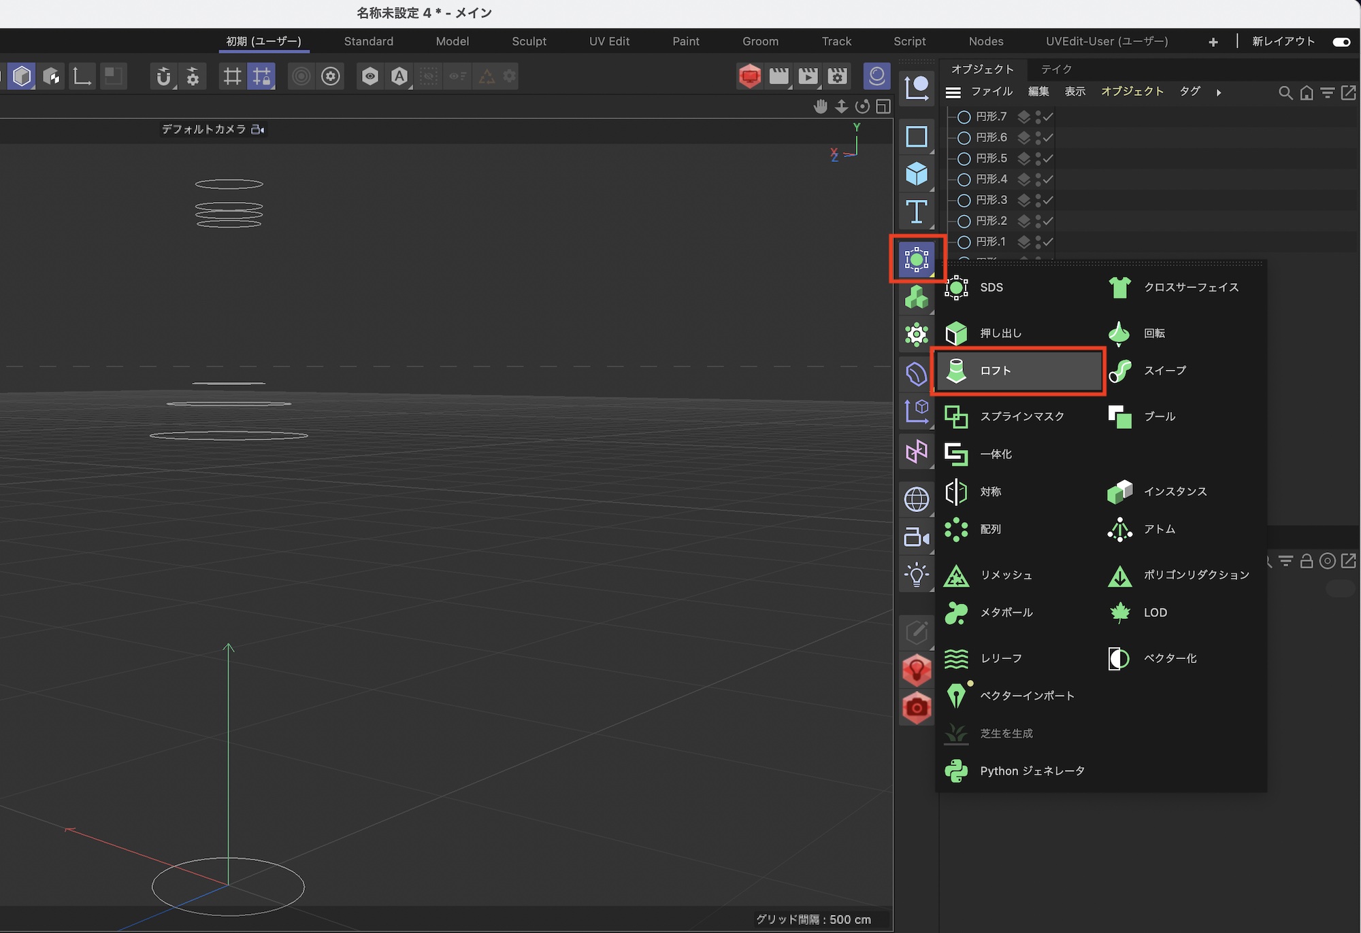This screenshot has height=933, width=1361.
Task: Open the ファイル menu in object manager
Action: (x=991, y=92)
